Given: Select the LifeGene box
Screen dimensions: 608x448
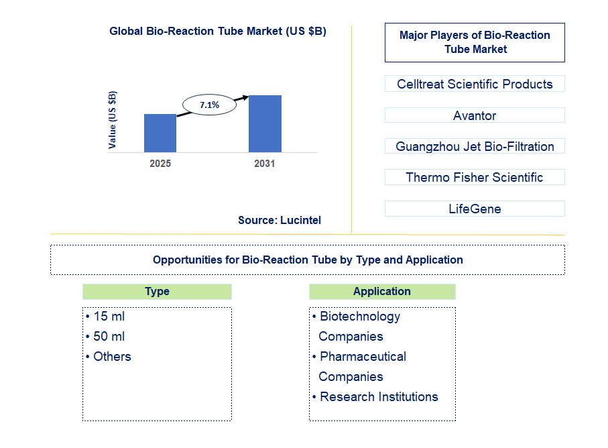Looking at the screenshot, I should pos(475,209).
